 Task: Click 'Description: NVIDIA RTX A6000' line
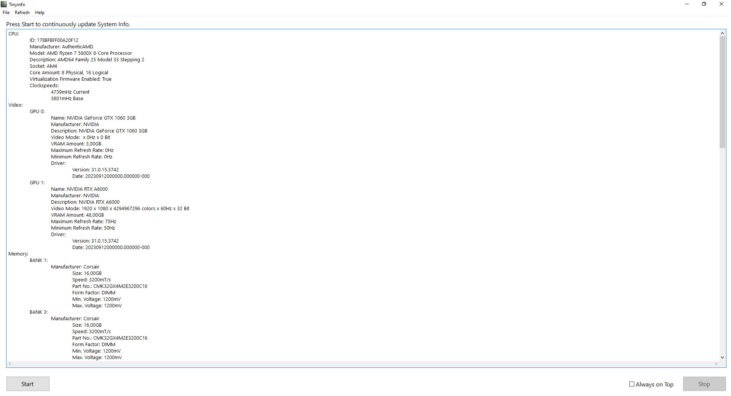pos(85,202)
